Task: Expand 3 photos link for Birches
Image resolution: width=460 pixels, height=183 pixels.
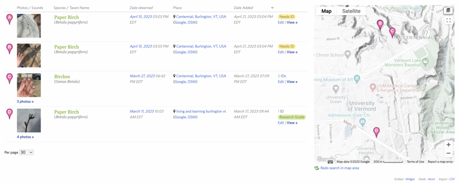Action: pos(25,101)
